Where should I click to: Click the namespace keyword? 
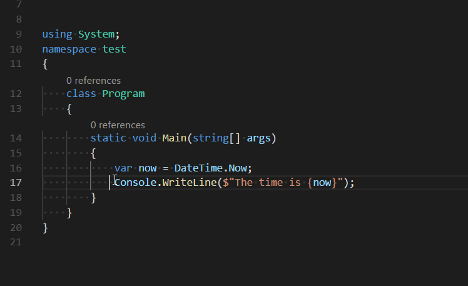click(69, 49)
